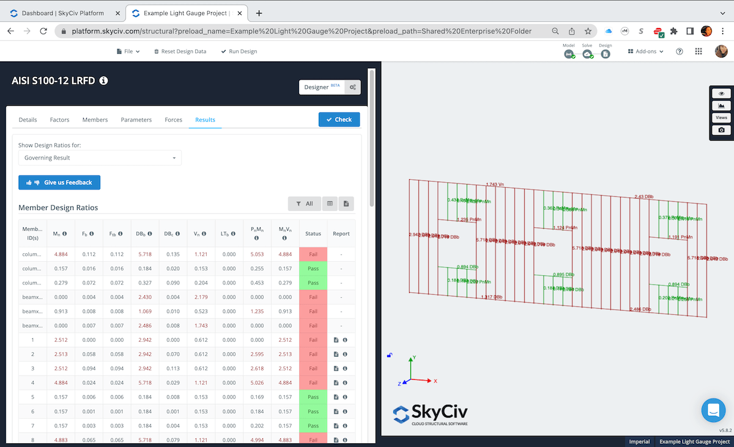
Task: Click the render image icon in right panel
Action: pos(721,105)
